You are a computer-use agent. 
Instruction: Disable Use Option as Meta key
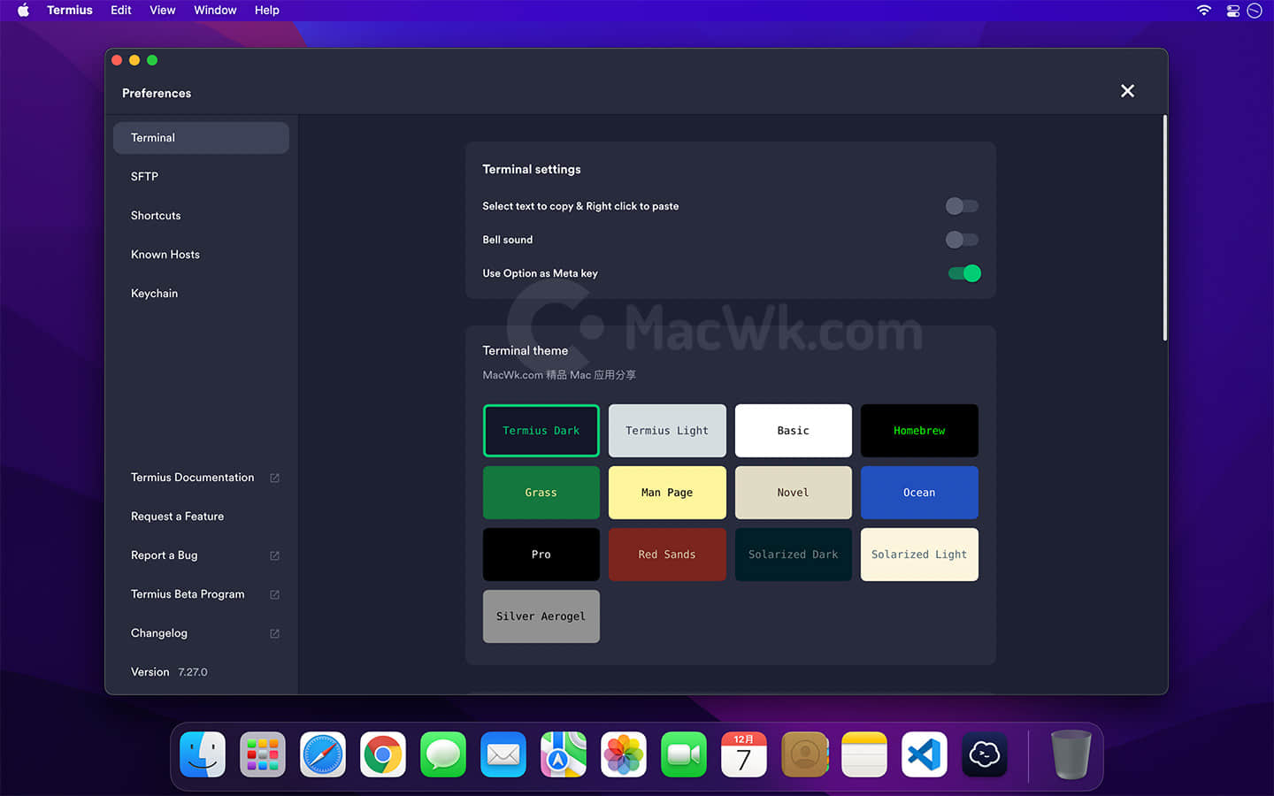click(964, 273)
